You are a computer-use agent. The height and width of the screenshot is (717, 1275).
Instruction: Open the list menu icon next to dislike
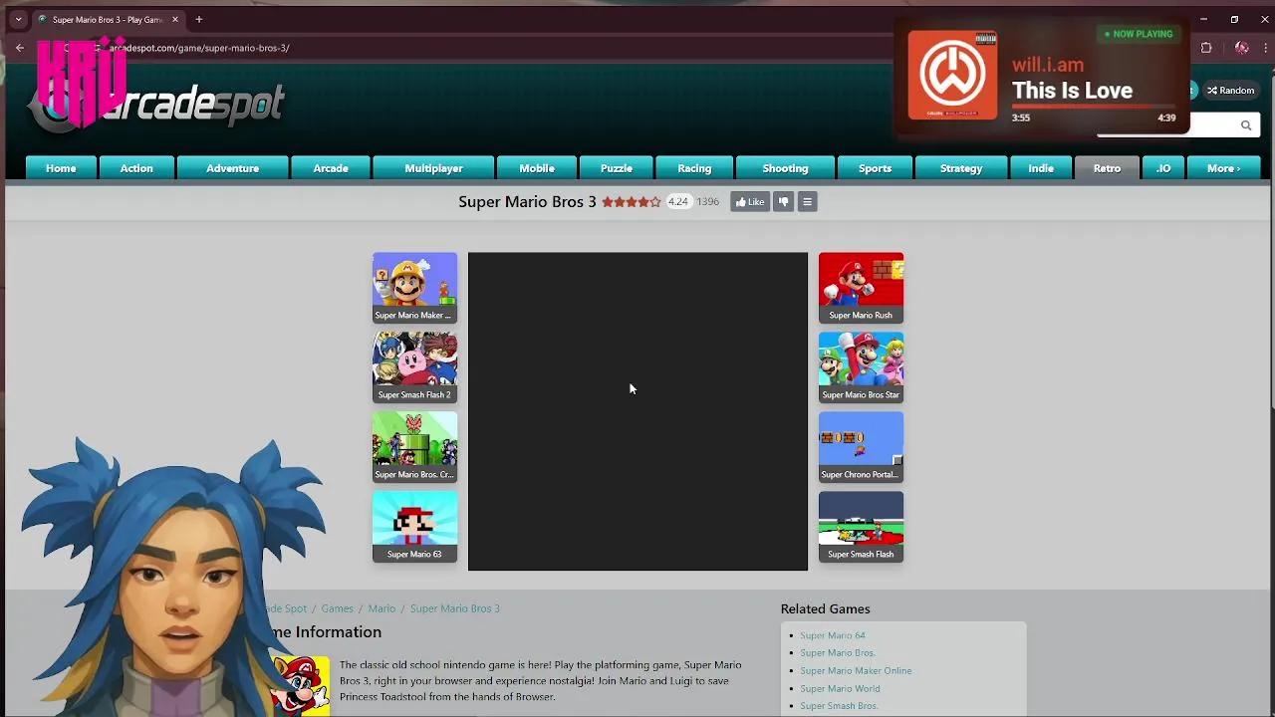pos(807,202)
